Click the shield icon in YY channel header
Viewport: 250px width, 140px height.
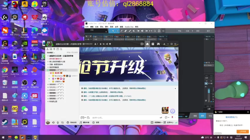110,44
